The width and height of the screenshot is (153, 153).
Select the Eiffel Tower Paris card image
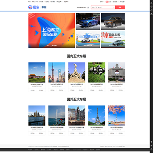pyautogui.click(x=96, y=116)
